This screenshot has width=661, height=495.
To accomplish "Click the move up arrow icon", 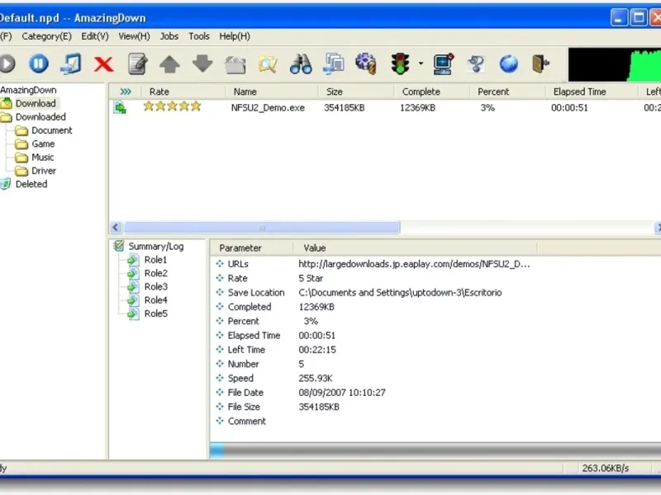I will point(169,64).
